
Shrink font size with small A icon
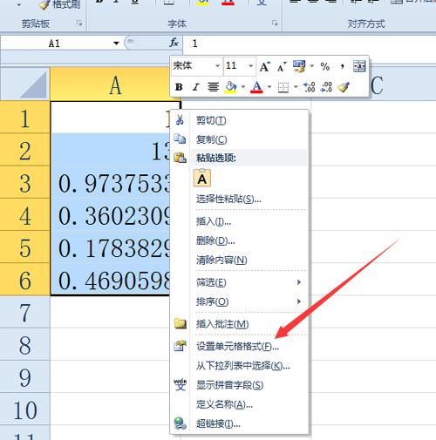click(282, 67)
